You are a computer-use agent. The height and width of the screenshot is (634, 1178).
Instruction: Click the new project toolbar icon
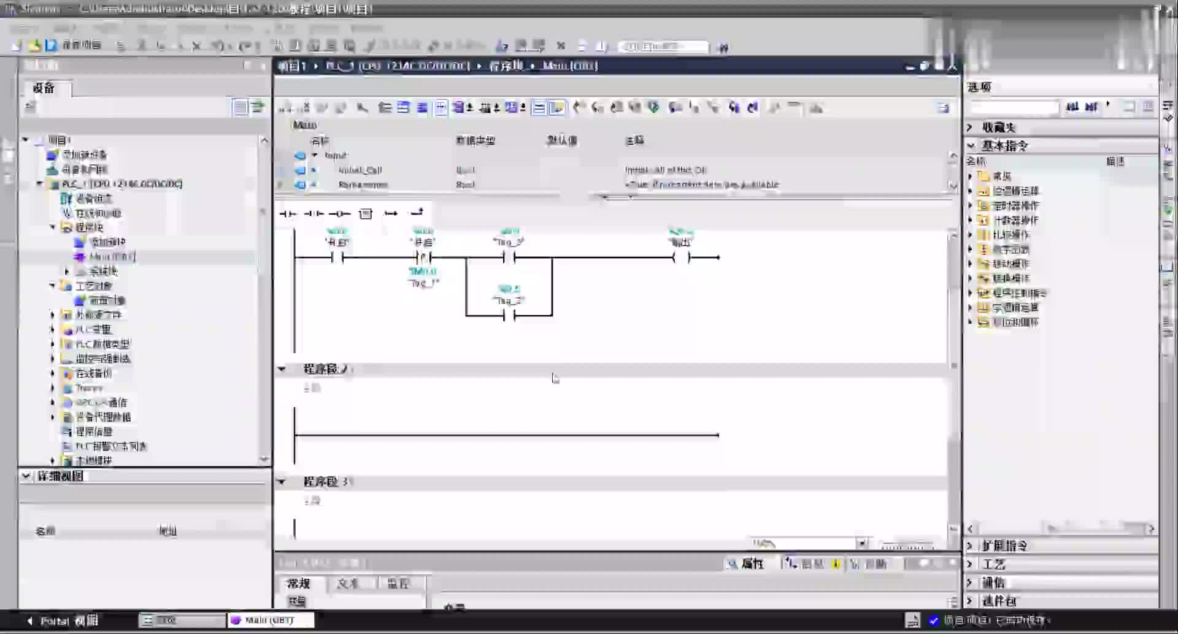pos(17,45)
